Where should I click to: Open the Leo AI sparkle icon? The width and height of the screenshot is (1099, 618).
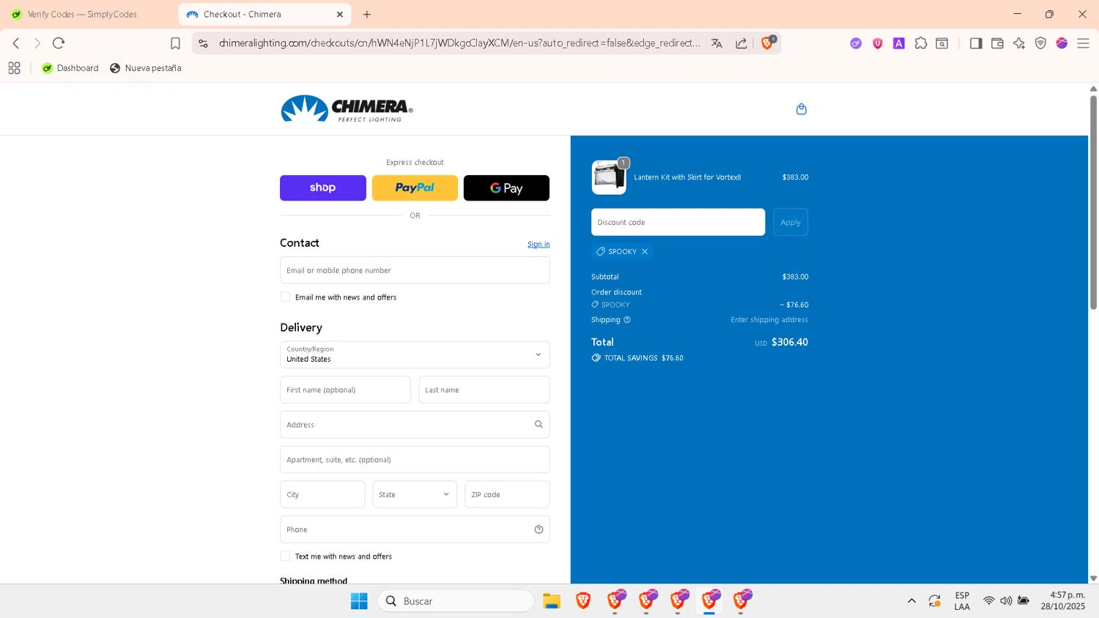click(x=1019, y=43)
